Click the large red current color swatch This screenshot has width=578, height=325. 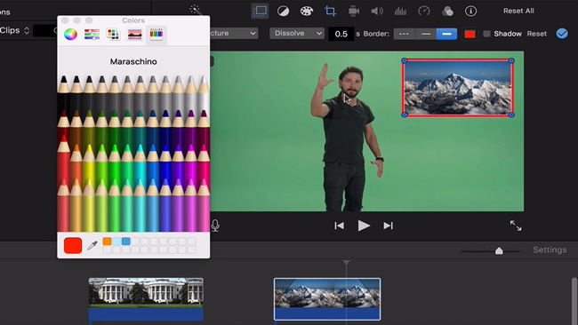tap(73, 245)
